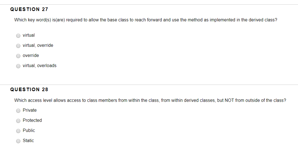Image resolution: width=298 pixels, height=153 pixels.
Task: Click the question text about base class keywords
Action: 146,20
